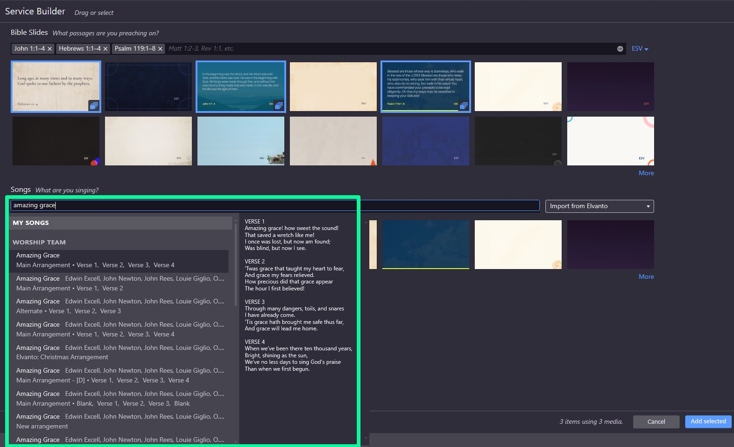The height and width of the screenshot is (447, 734).
Task: Select the dark blue cloud song slide theme
Action: tap(426, 244)
